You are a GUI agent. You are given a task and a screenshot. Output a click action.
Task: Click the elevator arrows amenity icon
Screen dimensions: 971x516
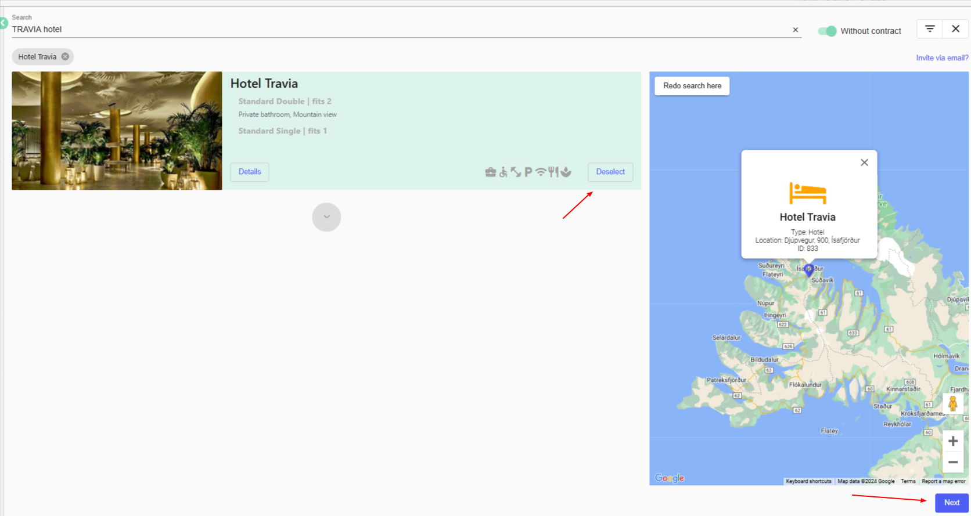coord(516,172)
